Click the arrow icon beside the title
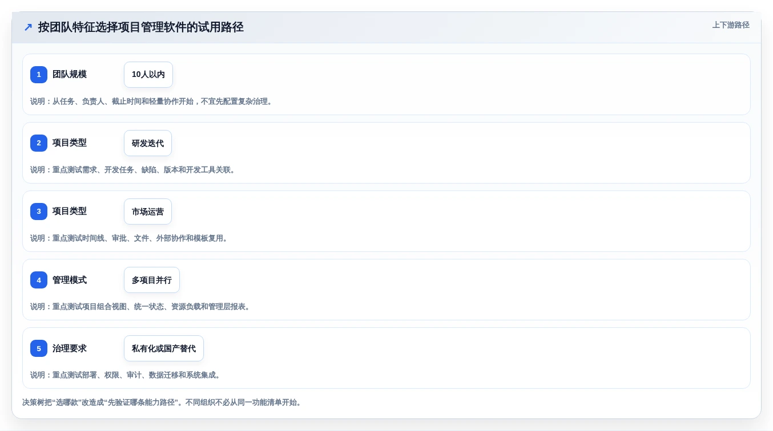 tap(28, 27)
